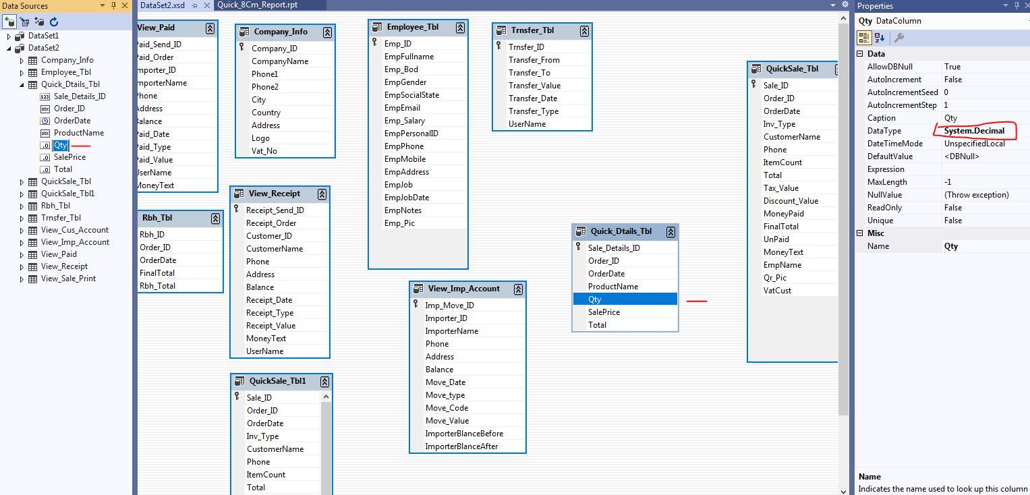The width and height of the screenshot is (1030, 495).
Task: Expand the DataSet1 tree node
Action: tap(9, 36)
